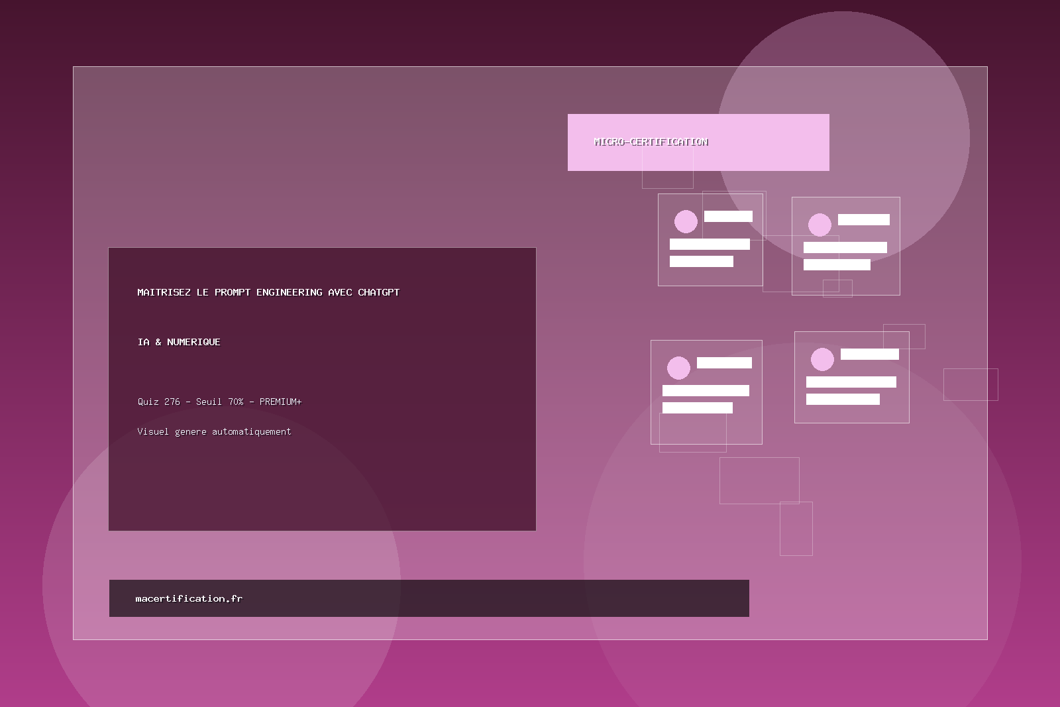Click the bottom white text bar in bottom-left card
1060x707 pixels.
[697, 408]
